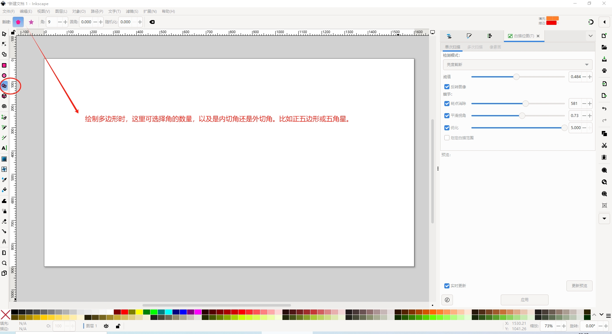The image size is (612, 334).
Task: Open the 检测模式 dropdown list
Action: pos(517,65)
